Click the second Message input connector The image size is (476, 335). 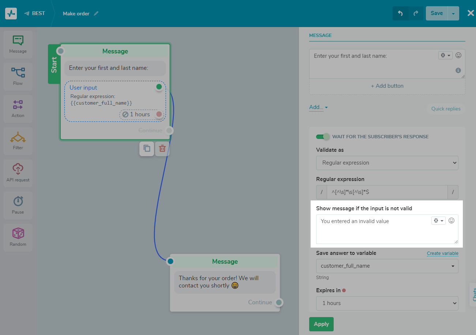(x=170, y=261)
